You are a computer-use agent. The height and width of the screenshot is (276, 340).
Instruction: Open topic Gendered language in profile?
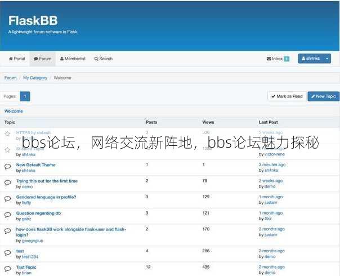click(x=46, y=197)
